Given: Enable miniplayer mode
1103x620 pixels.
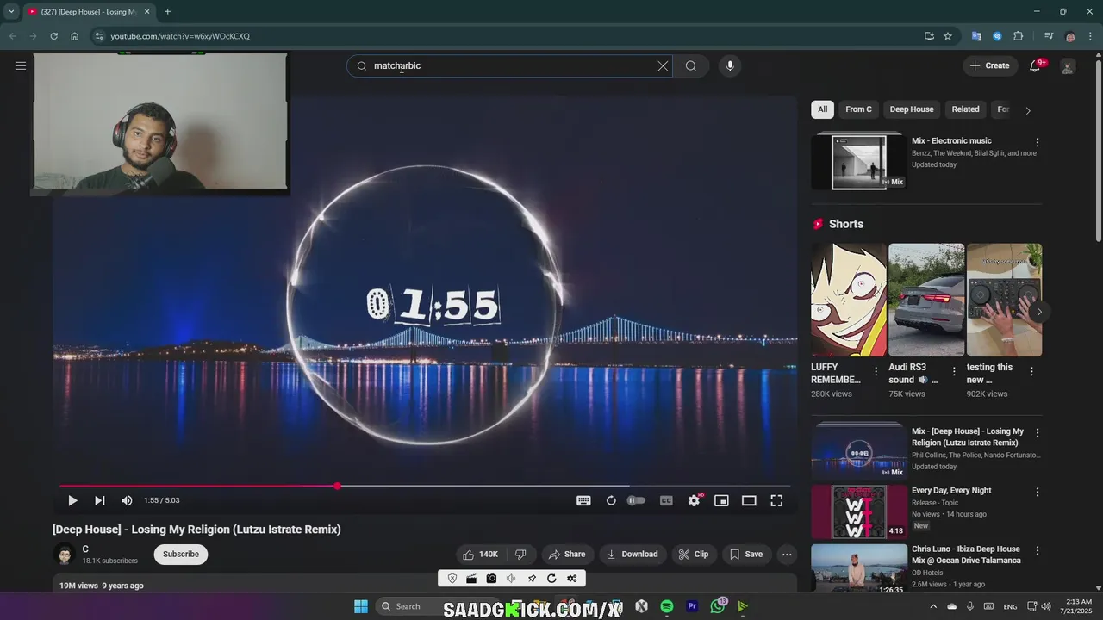Looking at the screenshot, I should pyautogui.click(x=721, y=500).
